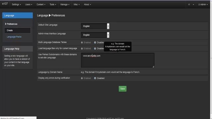The height and width of the screenshot is (119, 212).
Task: Click the 'Use Parked Subdomains' label
Action: [57, 56]
